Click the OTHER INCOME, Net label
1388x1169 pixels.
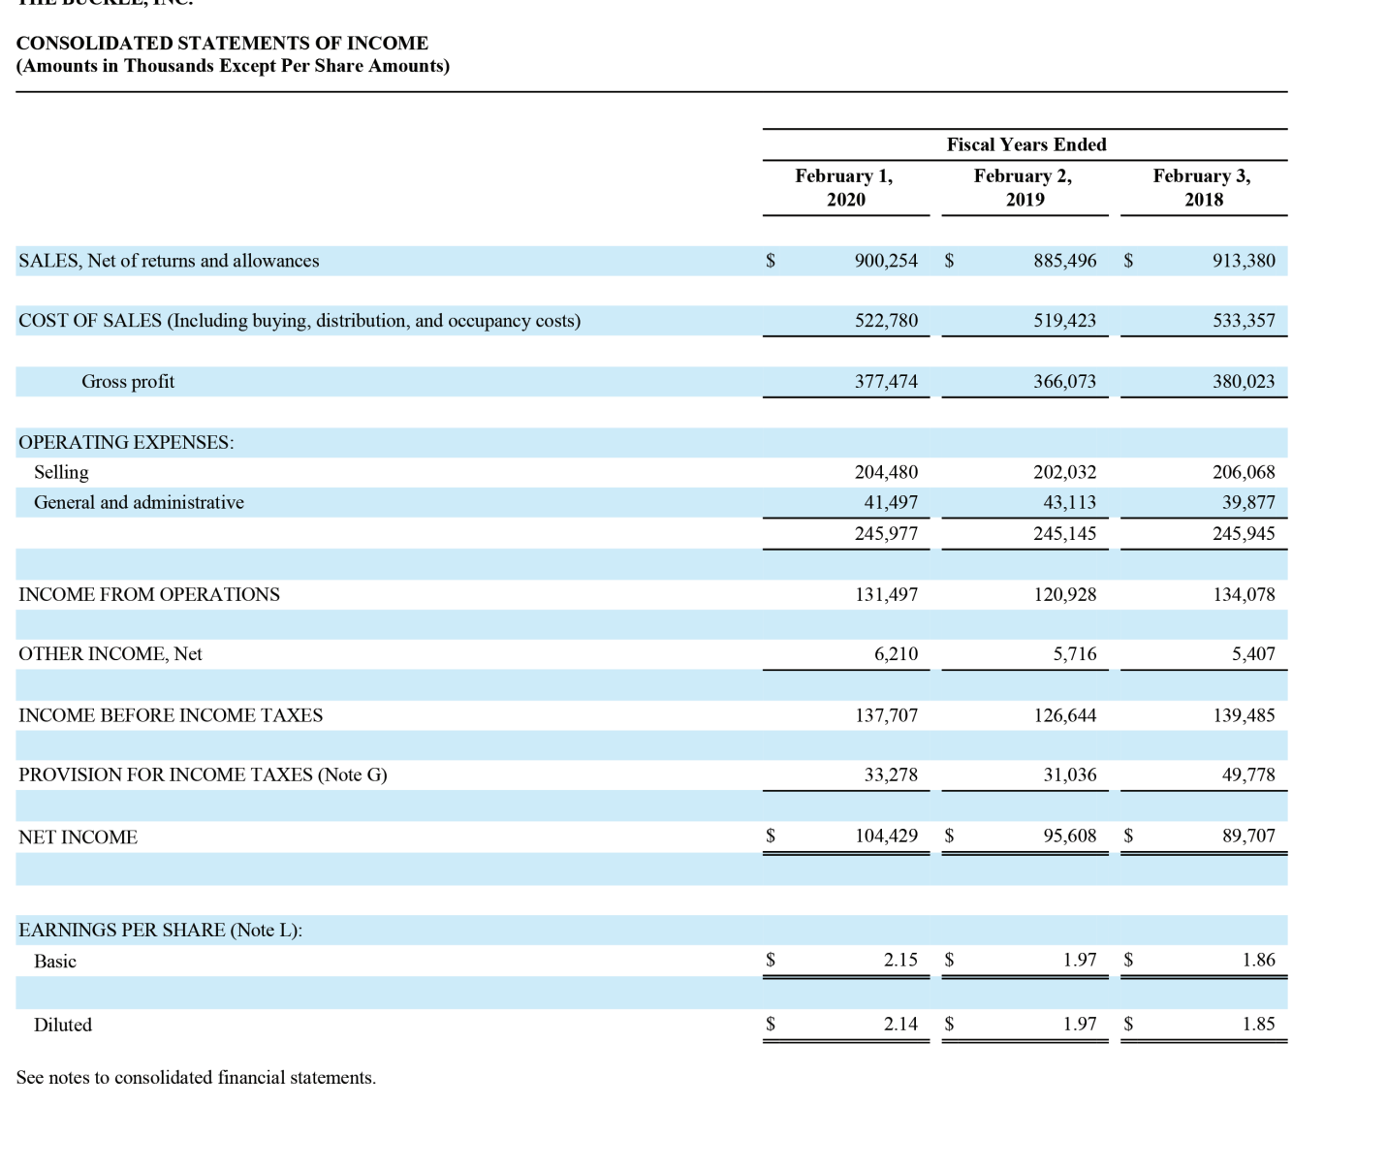(110, 653)
